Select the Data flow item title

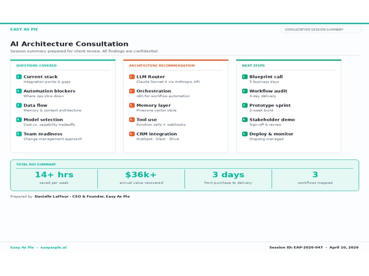[x=35, y=105]
